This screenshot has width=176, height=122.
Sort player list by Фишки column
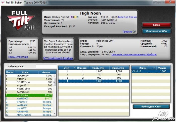click(47, 72)
